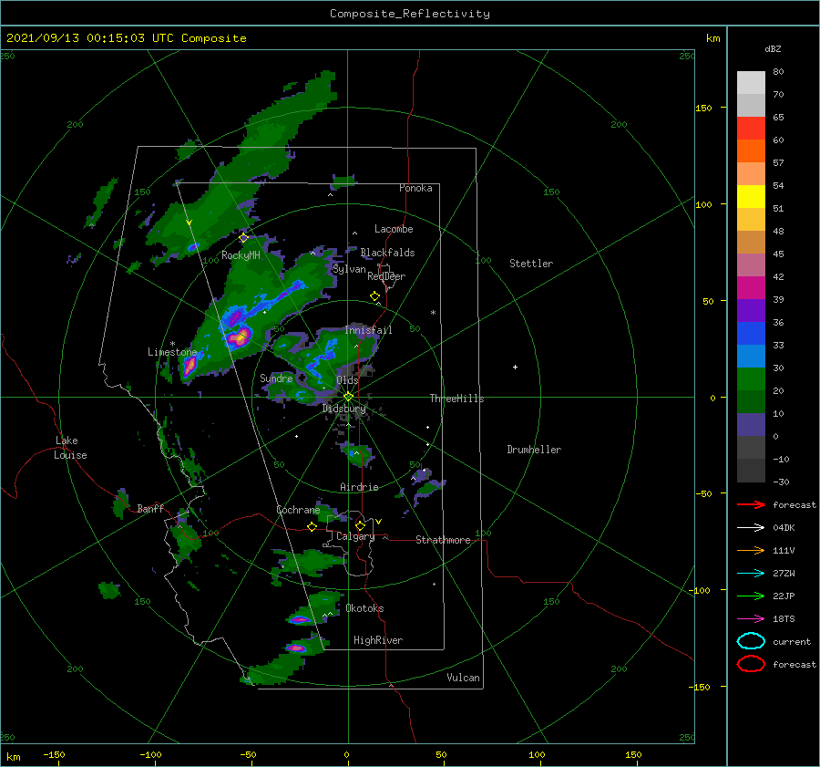820x767 pixels.
Task: Click the magenta 18TS arrow icon
Action: pos(751,619)
